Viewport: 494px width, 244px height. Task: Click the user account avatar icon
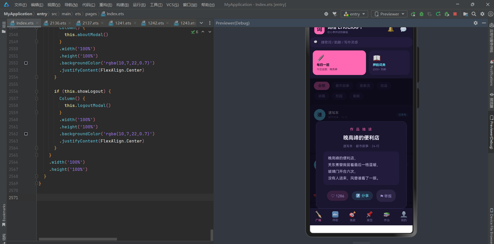point(491,14)
